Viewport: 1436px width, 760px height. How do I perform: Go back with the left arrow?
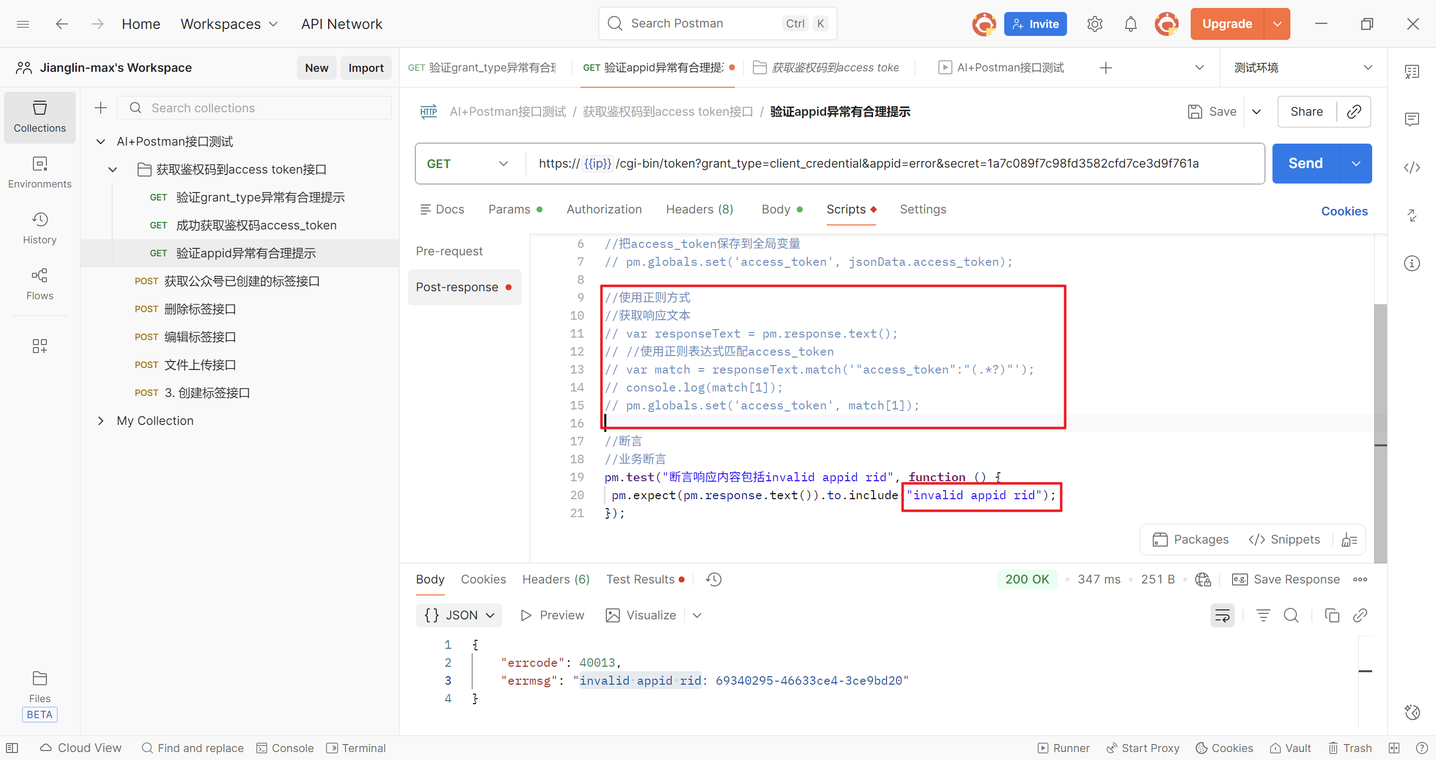[x=61, y=24]
